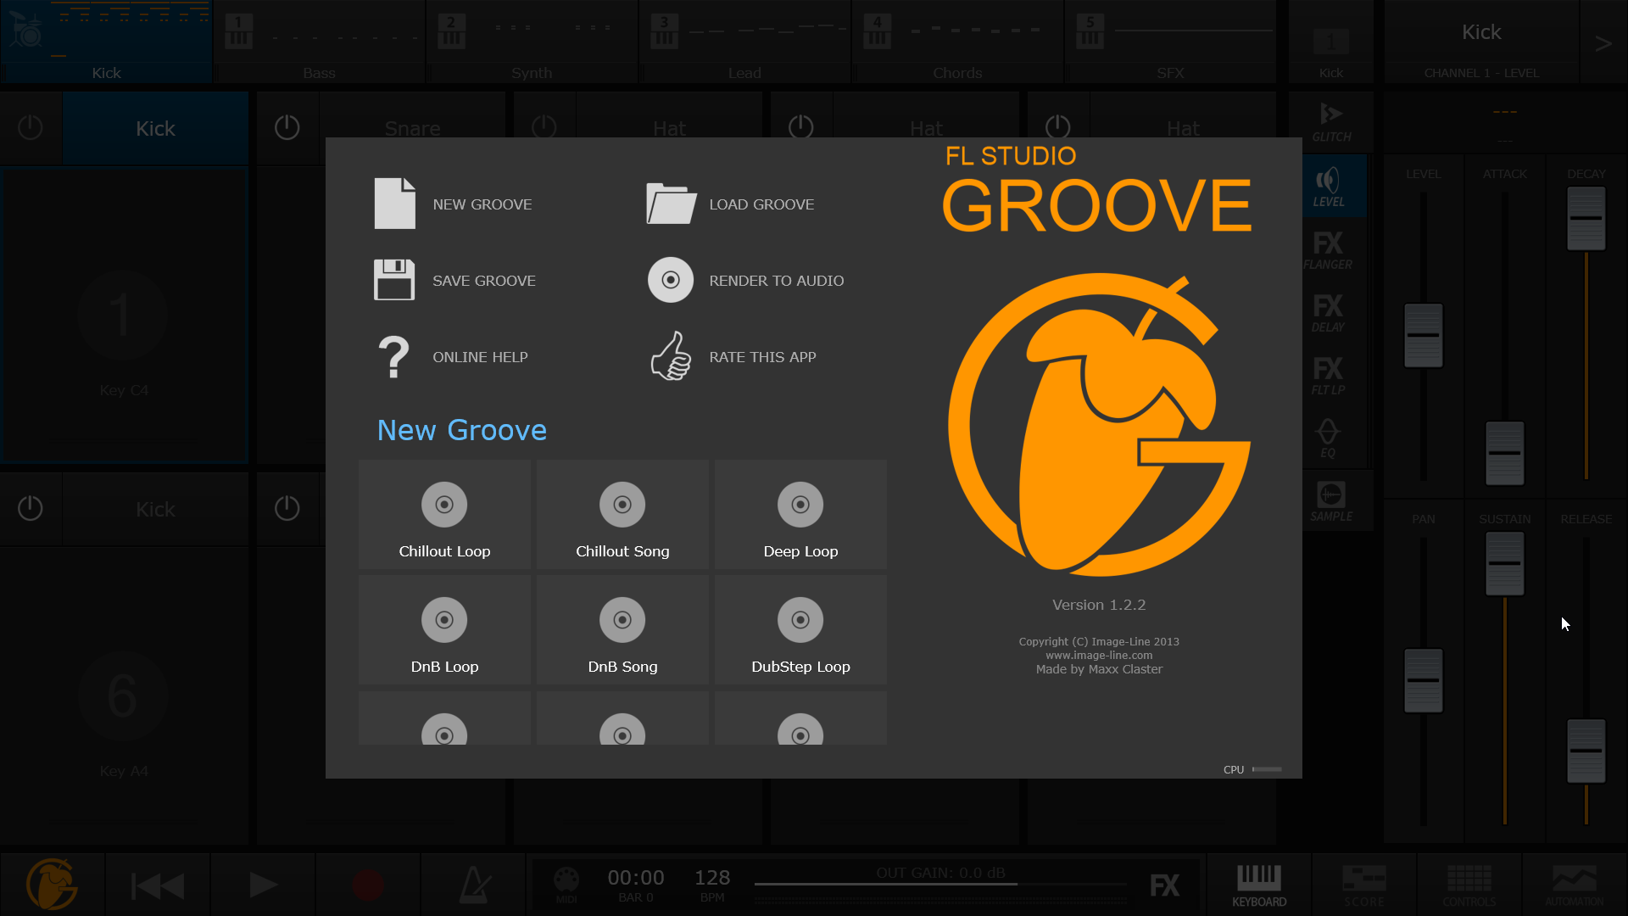The image size is (1628, 916).
Task: Click the Pan fader handle
Action: (x=1424, y=680)
